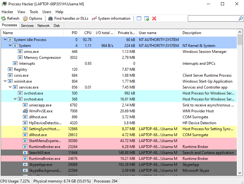
Task: Click the Refresh toolbar icon
Action: tap(3, 18)
